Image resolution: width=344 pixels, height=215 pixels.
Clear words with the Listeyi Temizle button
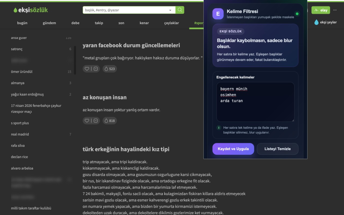click(278, 149)
